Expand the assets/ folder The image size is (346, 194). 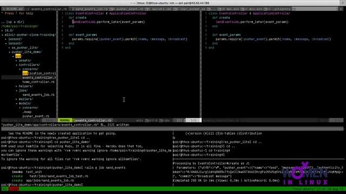coord(23,60)
